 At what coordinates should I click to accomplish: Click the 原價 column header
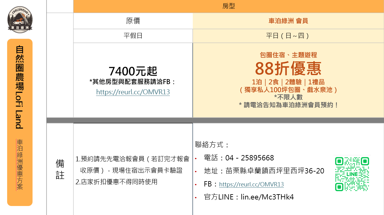pyautogui.click(x=133, y=21)
